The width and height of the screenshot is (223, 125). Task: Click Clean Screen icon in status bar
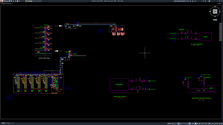tap(220, 124)
